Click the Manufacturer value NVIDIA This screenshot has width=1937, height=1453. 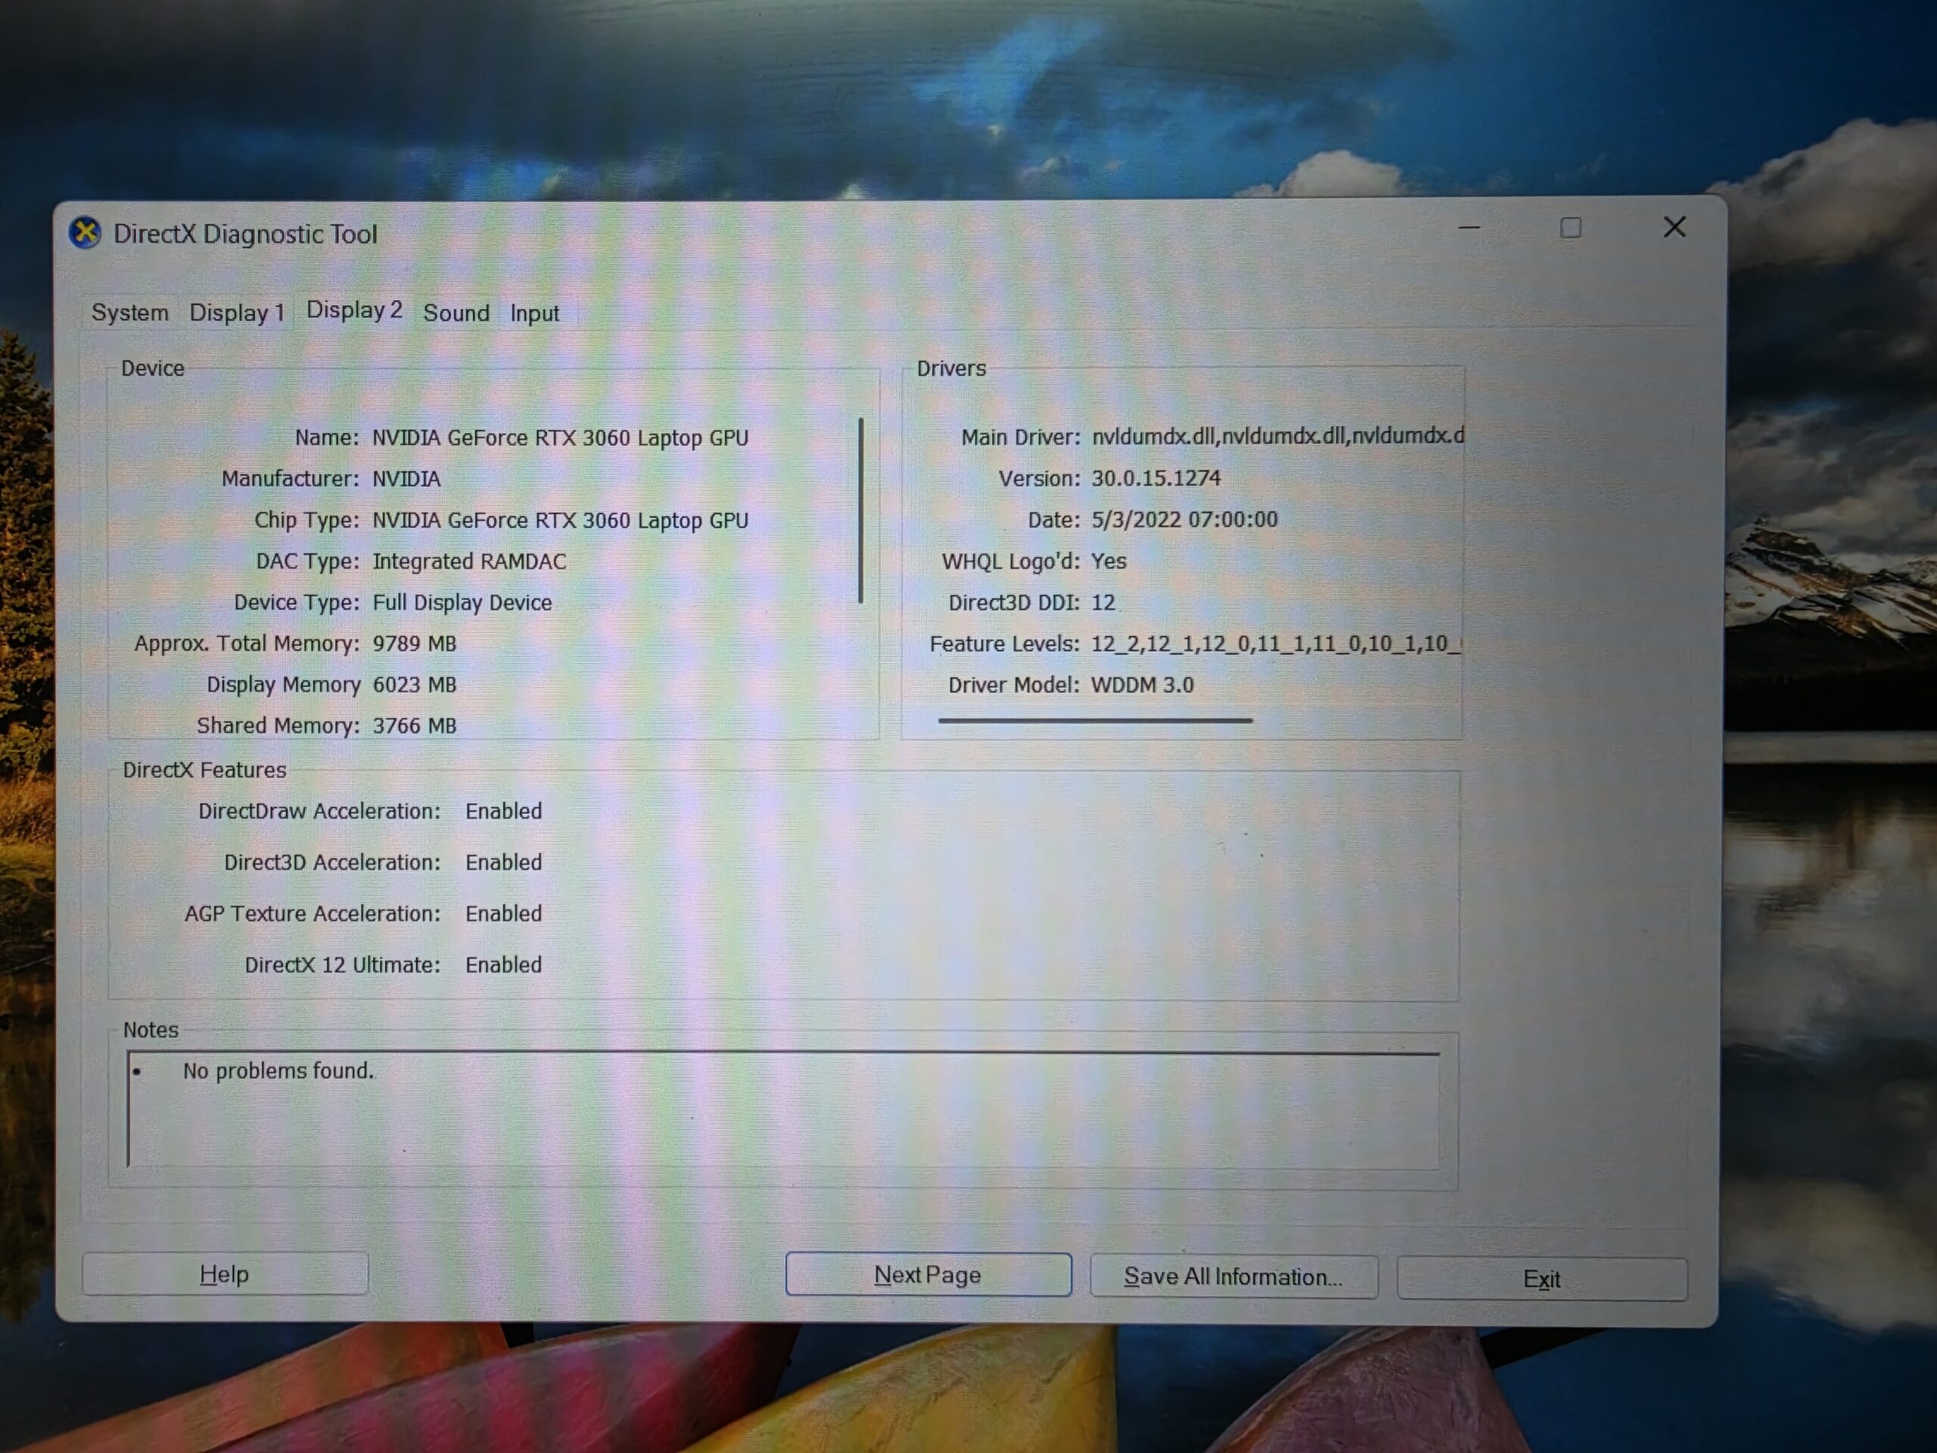pyautogui.click(x=406, y=479)
